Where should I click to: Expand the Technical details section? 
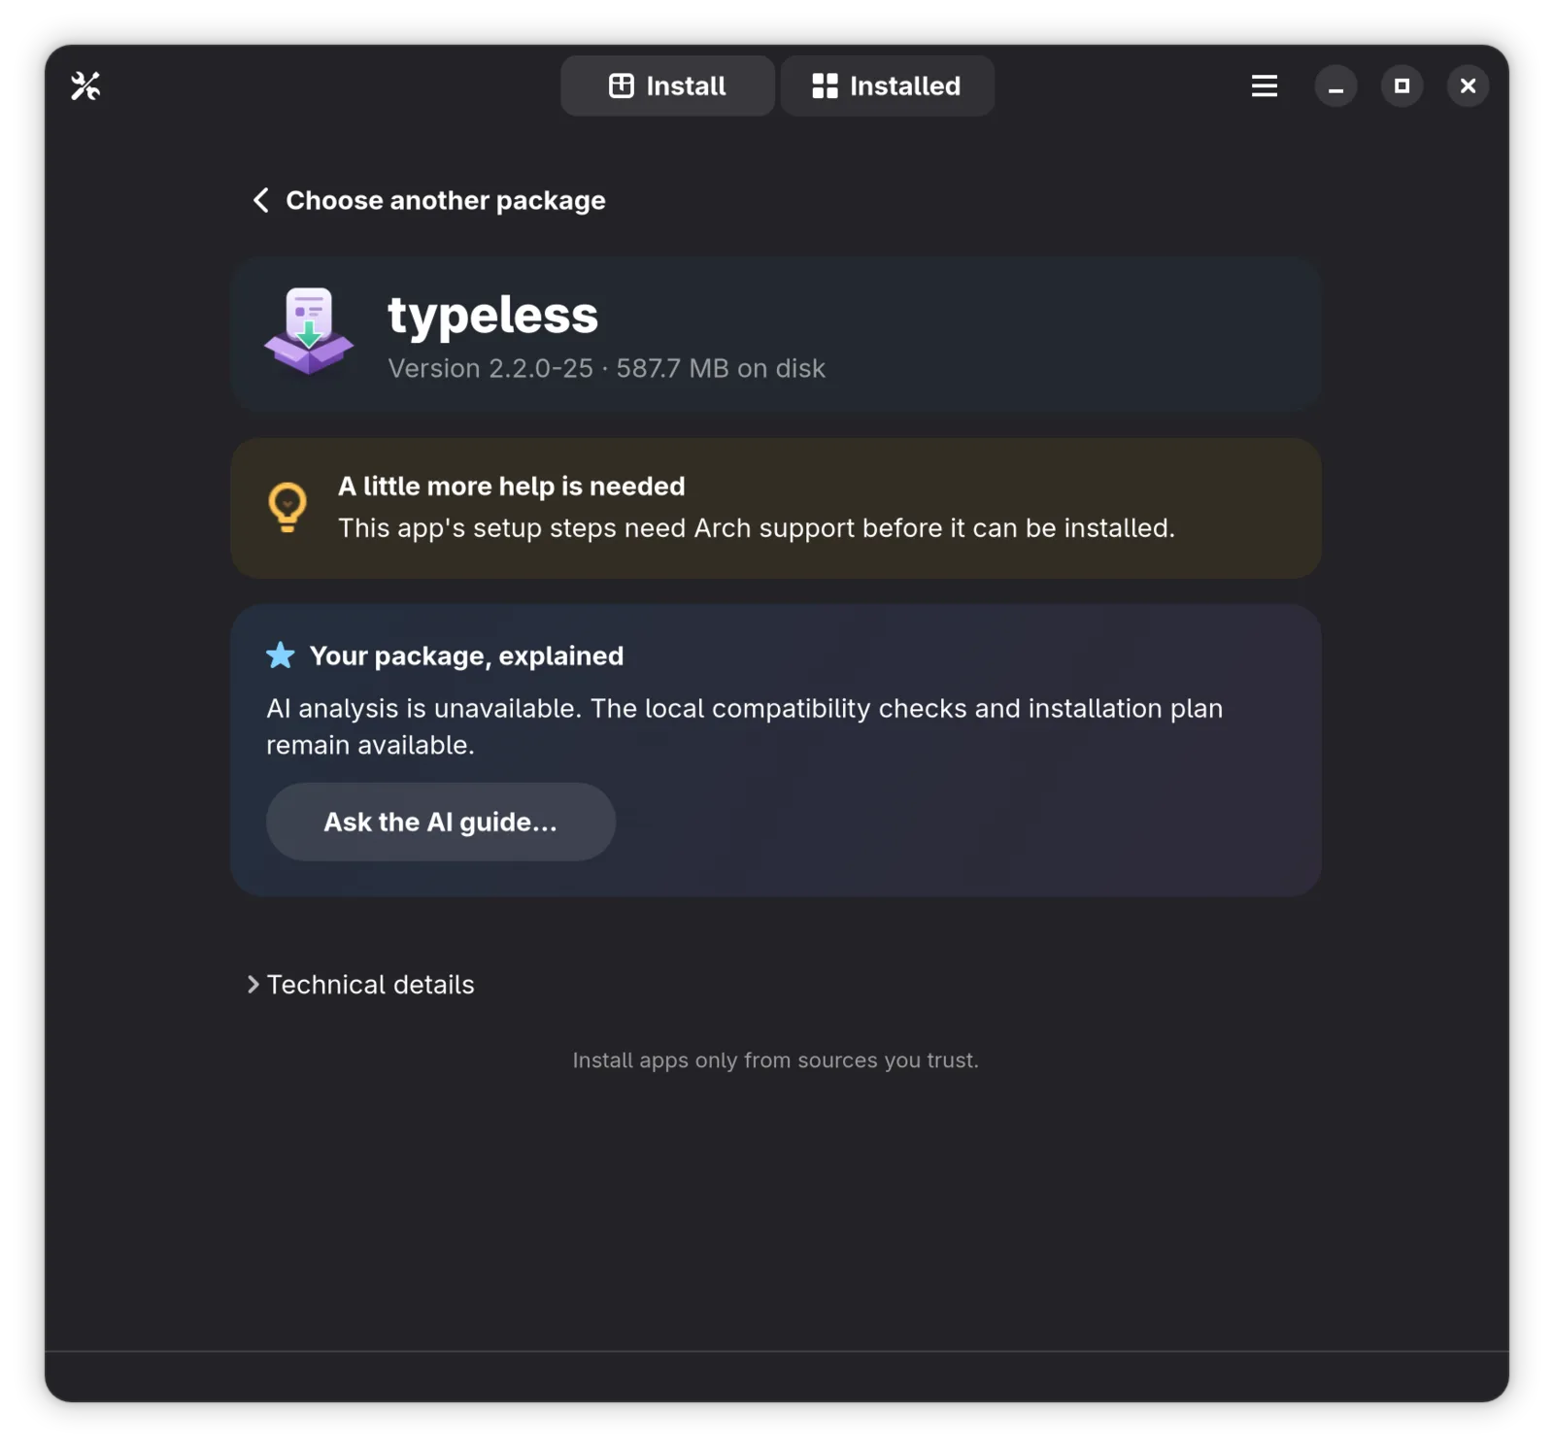click(x=361, y=985)
